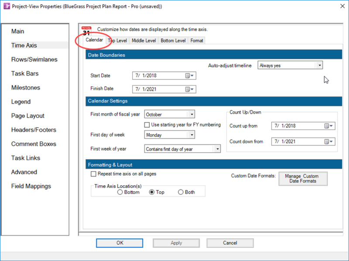This screenshot has height=261, width=349.
Task: Open the First day of week dropdown
Action: coord(192,135)
